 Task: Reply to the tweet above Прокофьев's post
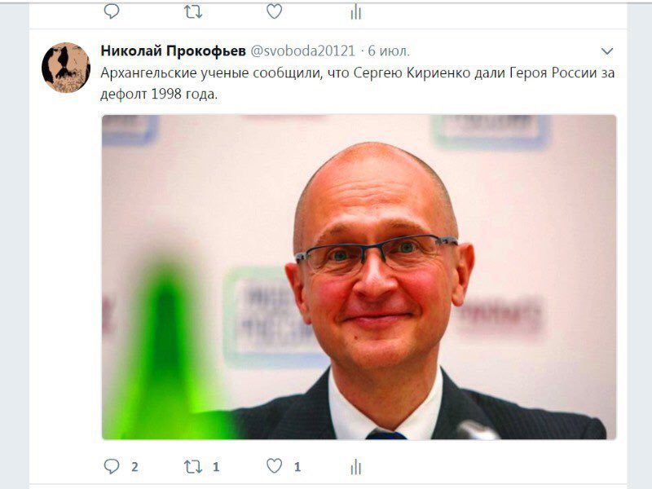point(112,11)
